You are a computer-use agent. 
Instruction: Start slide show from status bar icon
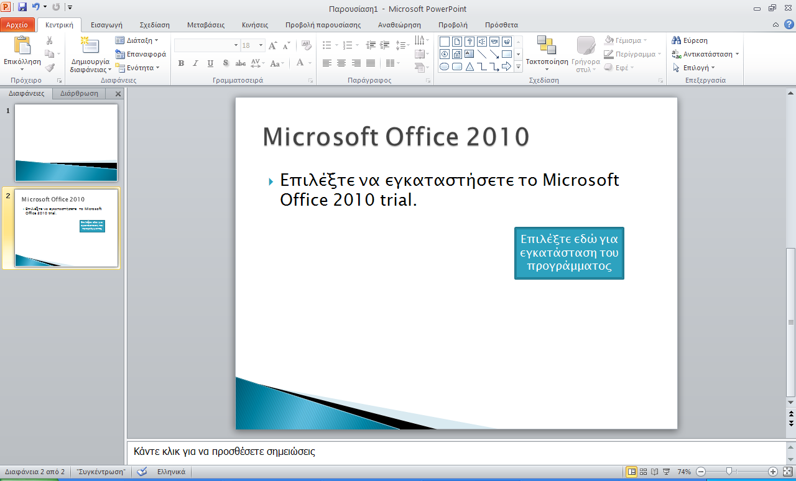pos(667,472)
